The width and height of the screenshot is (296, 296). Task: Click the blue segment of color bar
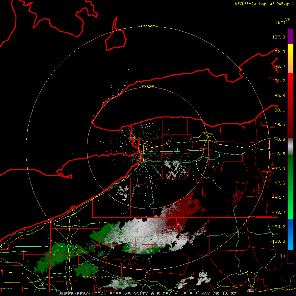pos(290,234)
